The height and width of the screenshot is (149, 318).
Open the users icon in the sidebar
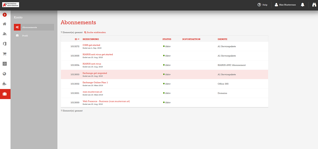click(5, 34)
